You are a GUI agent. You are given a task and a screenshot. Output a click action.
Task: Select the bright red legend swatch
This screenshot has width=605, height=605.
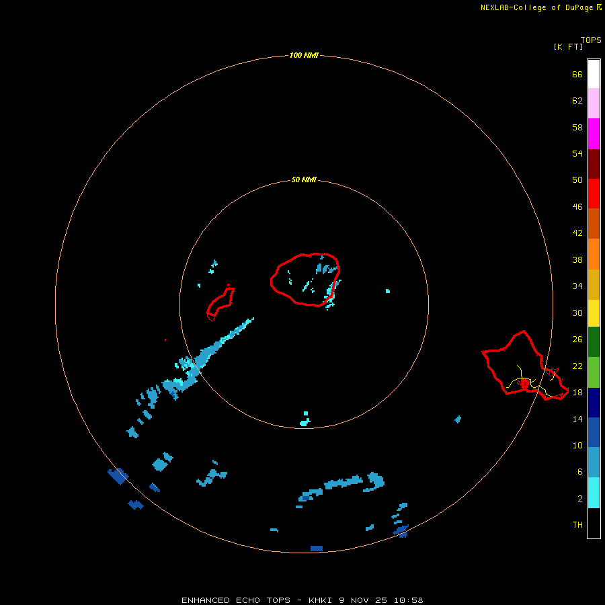coord(594,194)
